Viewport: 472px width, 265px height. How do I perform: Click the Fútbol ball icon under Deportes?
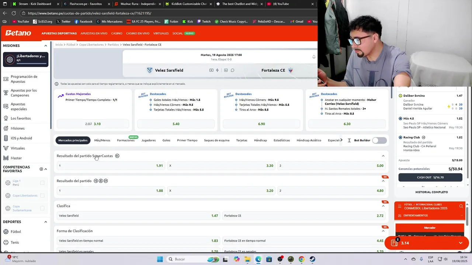pos(6,232)
